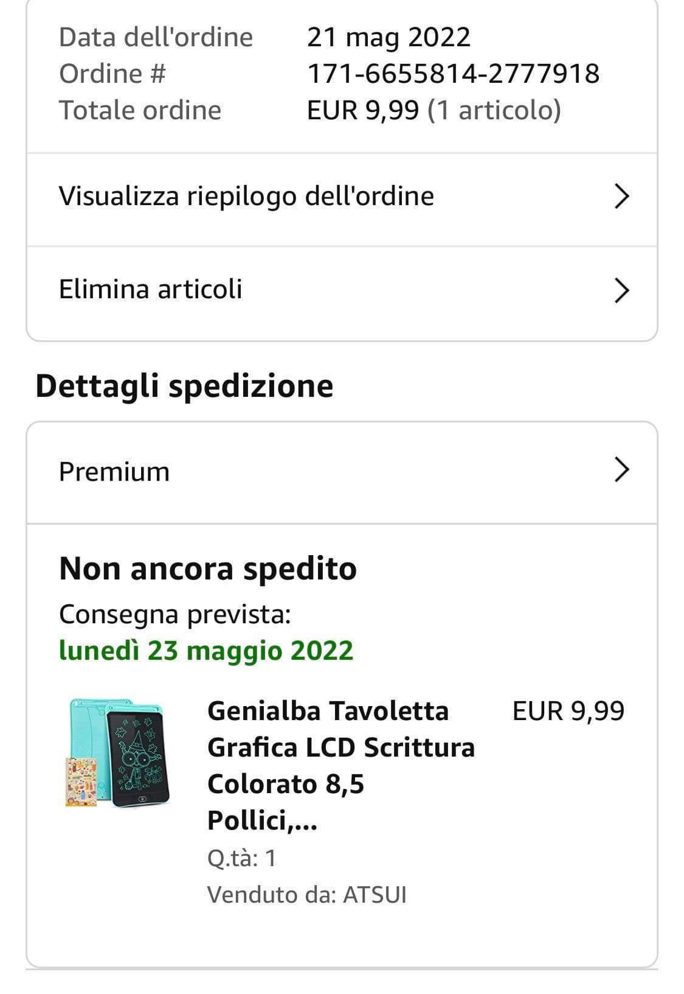Click the Q.tà: 1 quantity text
Screen dimensions: 684x994
242,858
